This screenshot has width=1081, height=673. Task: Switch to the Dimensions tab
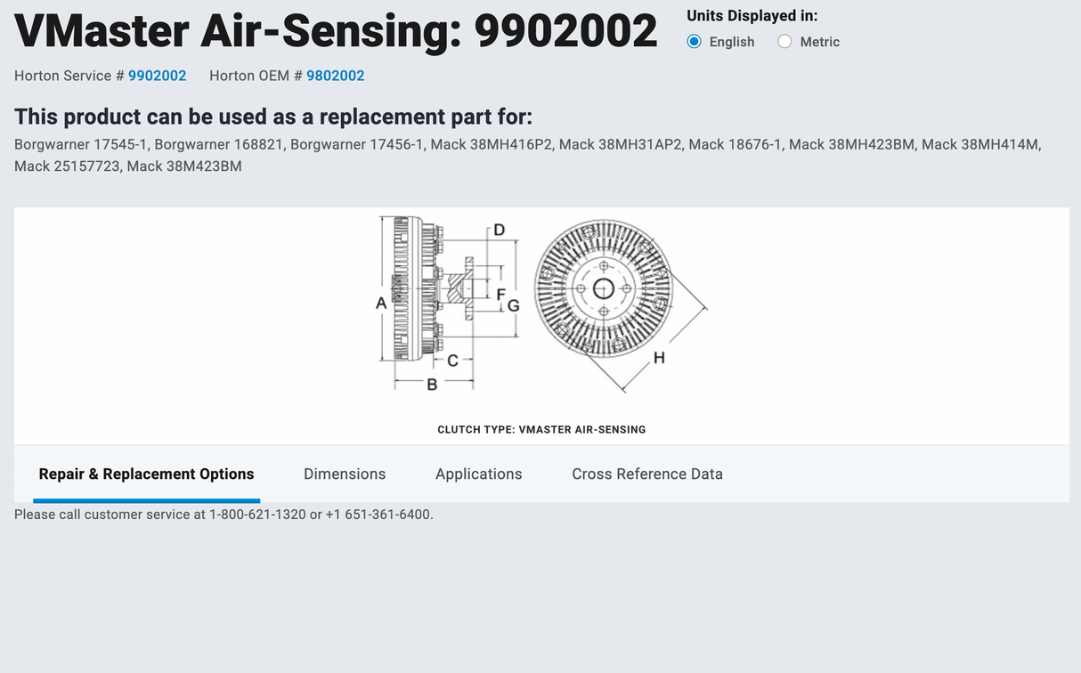point(345,474)
